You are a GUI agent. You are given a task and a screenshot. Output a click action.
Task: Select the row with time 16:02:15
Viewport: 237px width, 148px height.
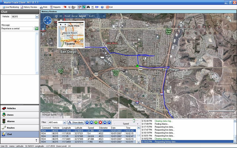pos(88,133)
